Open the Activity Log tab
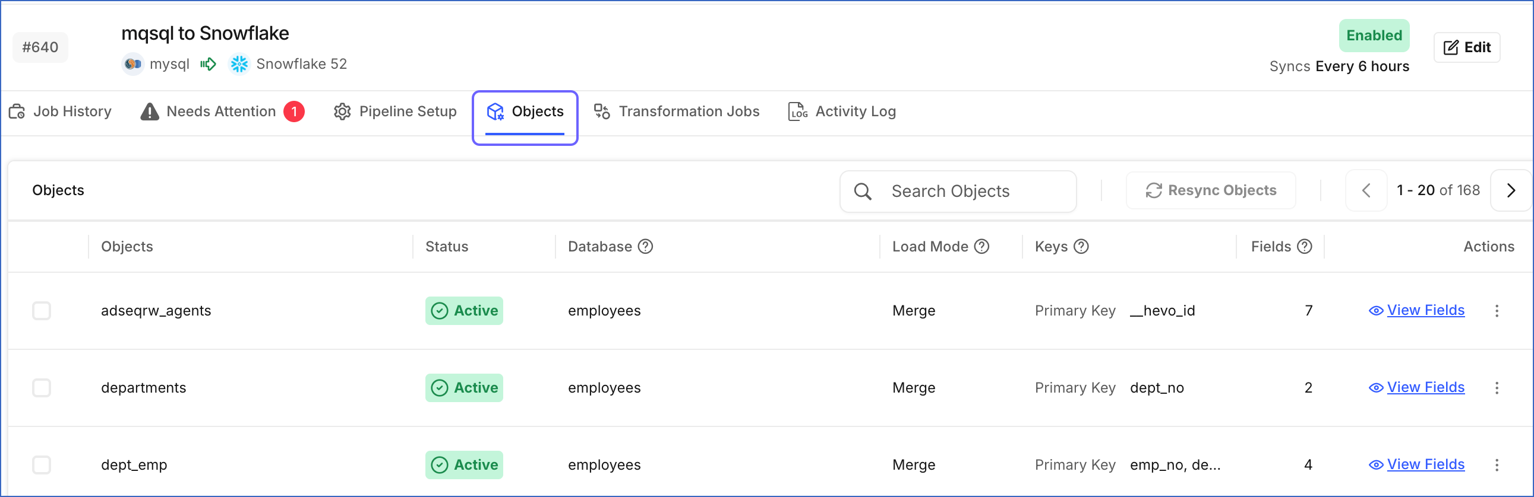Screen dimensions: 1534x497 (842, 111)
